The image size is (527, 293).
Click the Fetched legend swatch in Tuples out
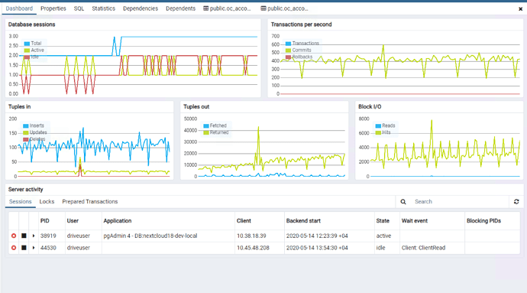click(x=206, y=125)
